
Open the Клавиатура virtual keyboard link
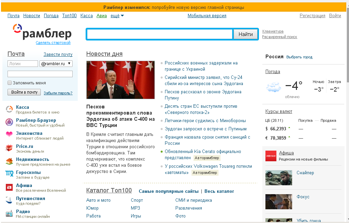tap(273, 31)
